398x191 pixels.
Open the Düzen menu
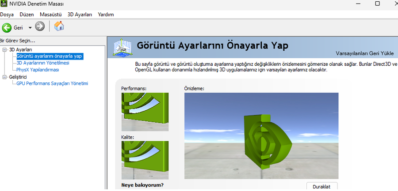tap(27, 15)
